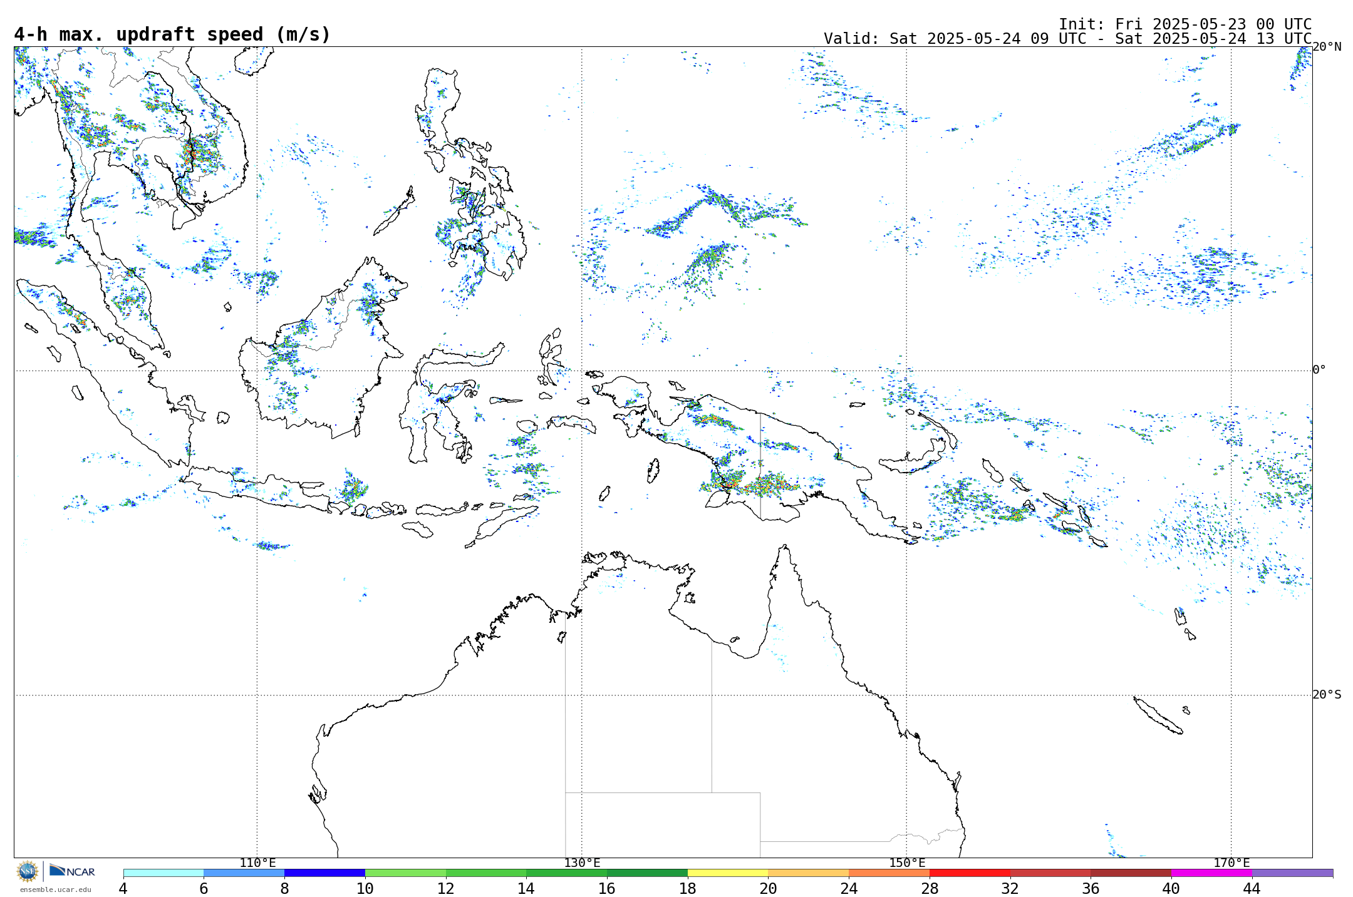This screenshot has width=1353, height=897.
Task: Click the 170°E longitude label
Action: click(1231, 863)
